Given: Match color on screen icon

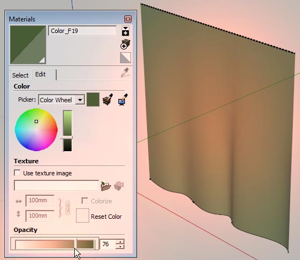Looking at the screenshot, I should tap(123, 99).
